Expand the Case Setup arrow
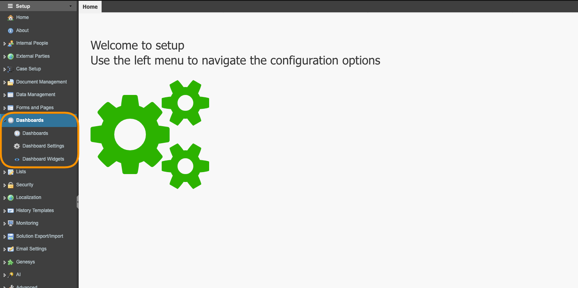This screenshot has width=578, height=288. pos(5,69)
